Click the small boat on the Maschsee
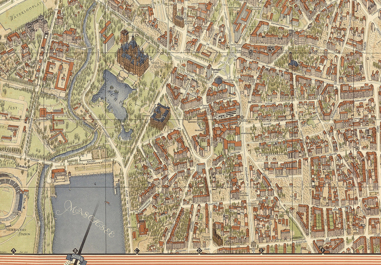Image resolution: width=381 pixels, height=265 pixels. [108, 203]
